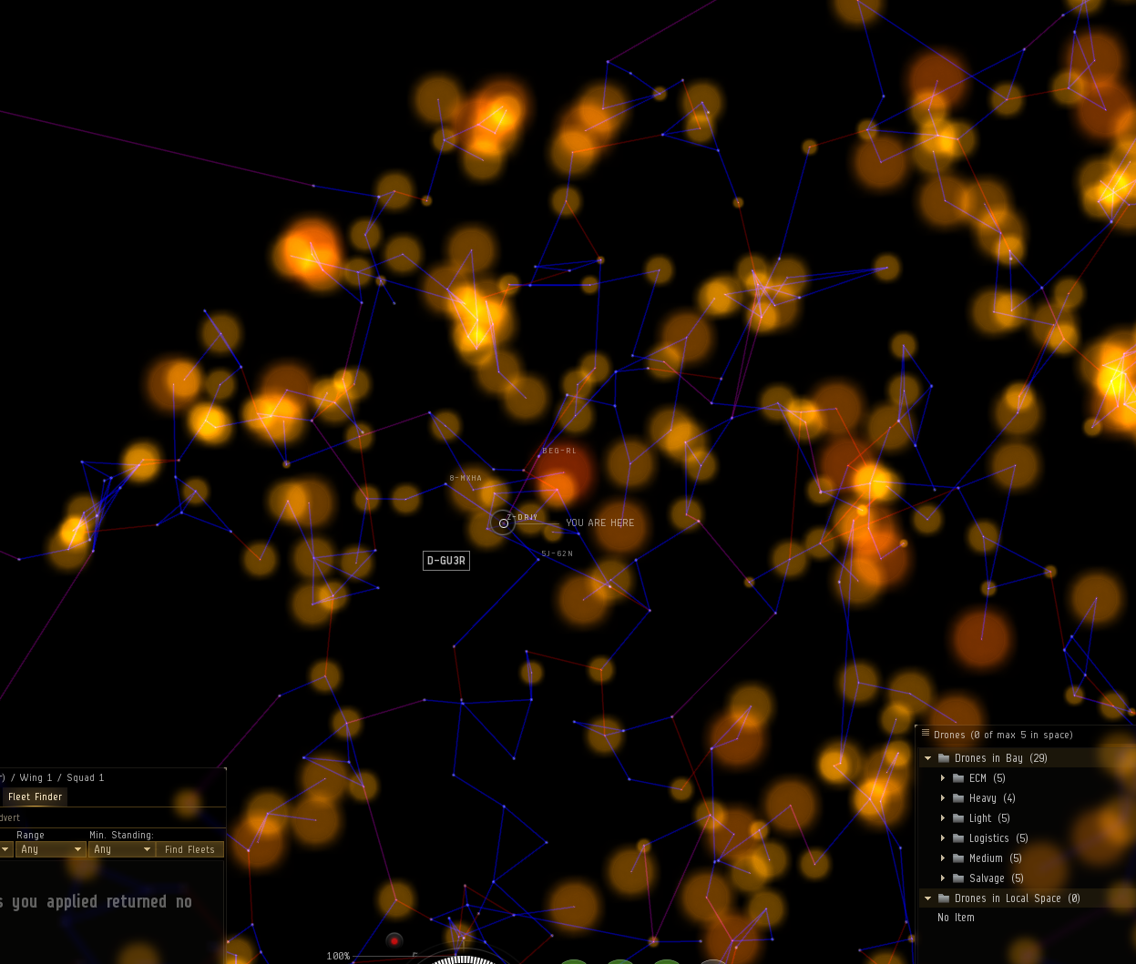
Task: Expand the Heavy drones group
Action: (x=943, y=798)
